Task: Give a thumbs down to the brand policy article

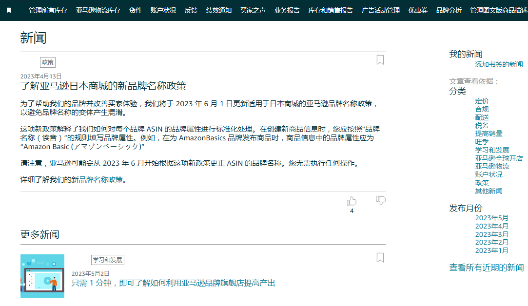Action: pyautogui.click(x=380, y=200)
